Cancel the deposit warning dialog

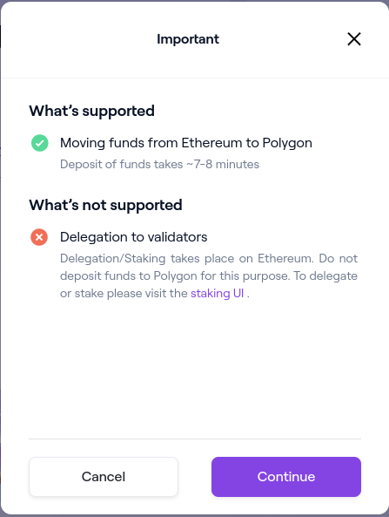click(104, 477)
